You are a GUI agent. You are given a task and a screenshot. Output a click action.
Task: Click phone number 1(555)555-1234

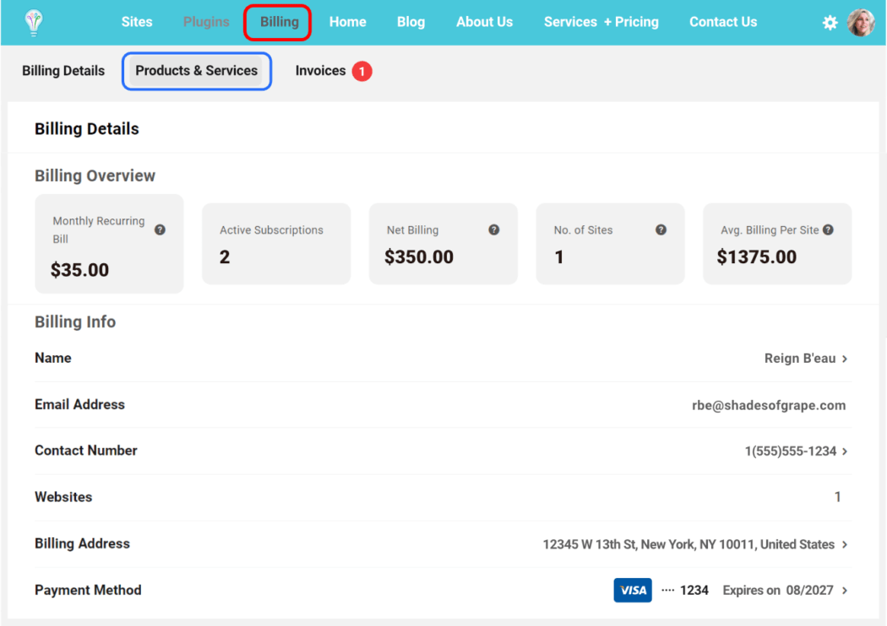click(790, 451)
